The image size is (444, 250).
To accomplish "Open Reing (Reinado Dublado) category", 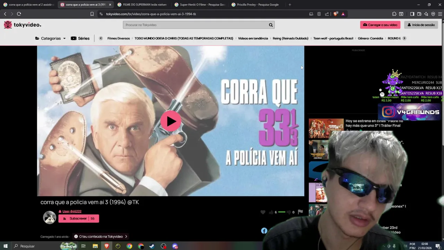I will click(290, 38).
